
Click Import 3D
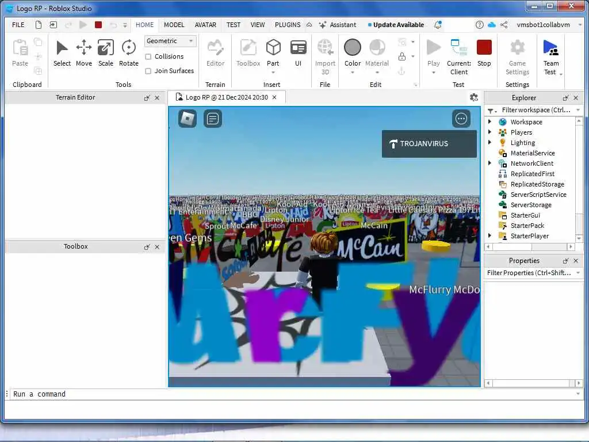325,57
